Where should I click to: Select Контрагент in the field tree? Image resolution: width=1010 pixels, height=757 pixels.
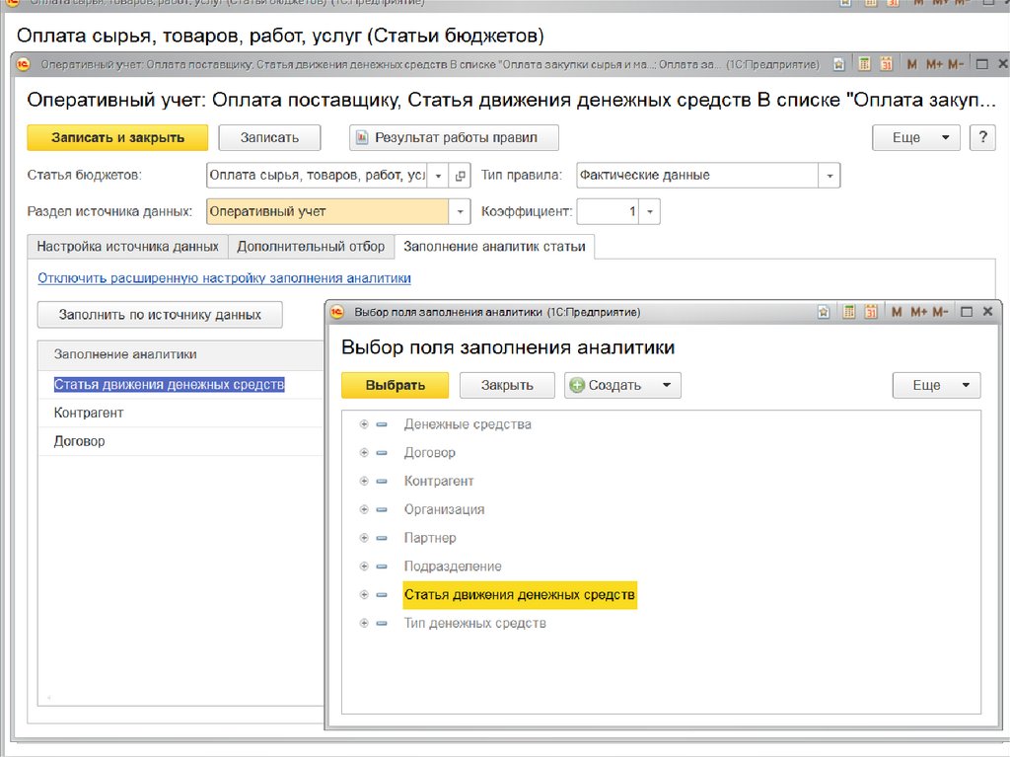point(439,481)
